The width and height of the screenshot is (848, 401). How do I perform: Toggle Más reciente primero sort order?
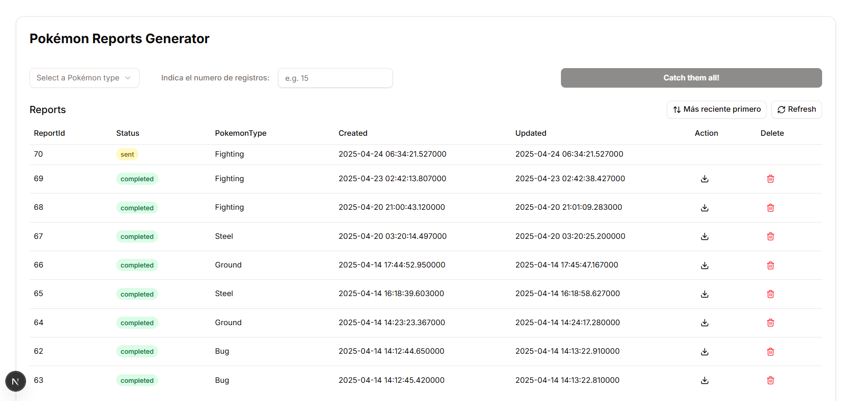[x=716, y=109]
